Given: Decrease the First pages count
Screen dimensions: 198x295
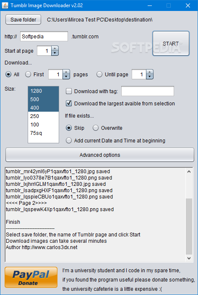Looking at the screenshot, I should click(66, 77).
